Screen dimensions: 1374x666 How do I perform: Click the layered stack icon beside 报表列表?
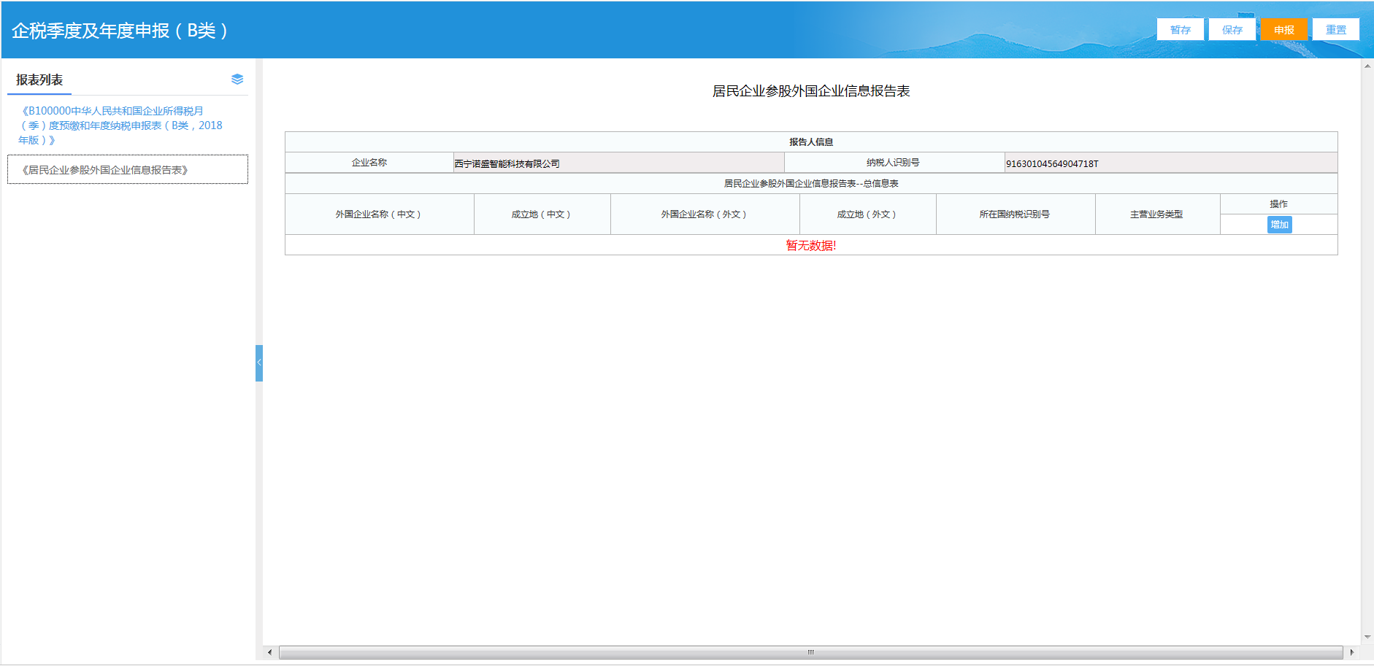pyautogui.click(x=236, y=79)
